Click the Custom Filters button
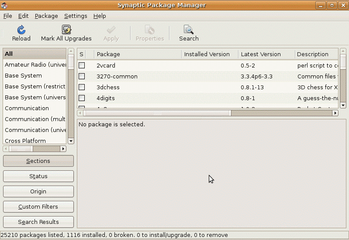 [x=38, y=207]
